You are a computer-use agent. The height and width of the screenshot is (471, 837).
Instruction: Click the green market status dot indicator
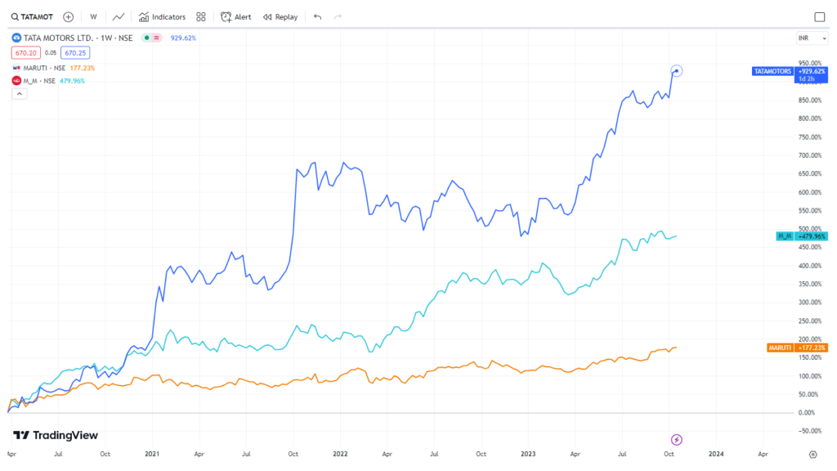tap(147, 38)
